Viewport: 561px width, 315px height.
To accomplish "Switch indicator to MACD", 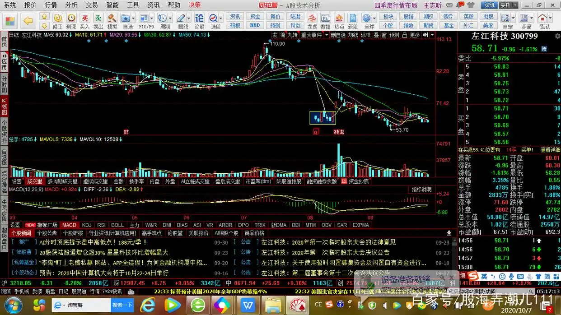I will coord(69,225).
